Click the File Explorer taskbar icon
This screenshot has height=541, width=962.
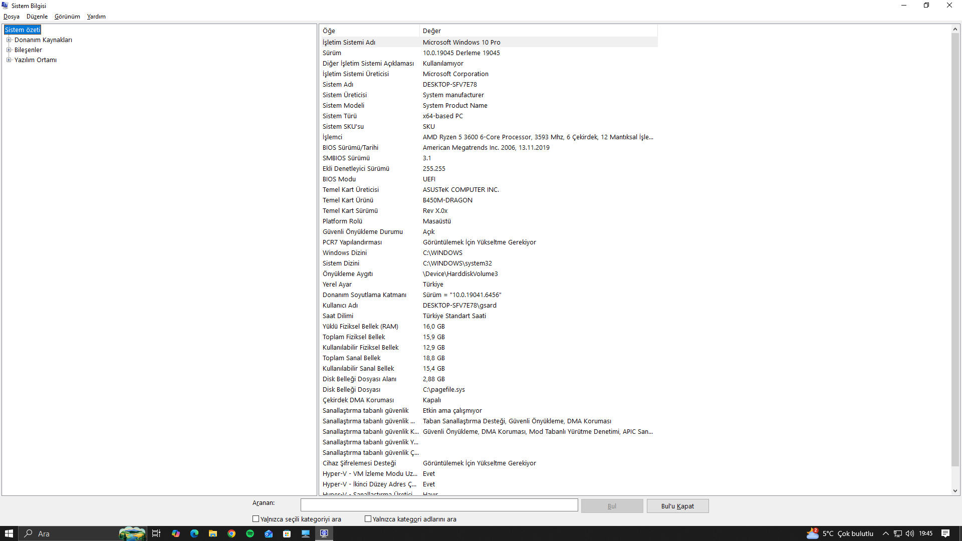tap(213, 533)
